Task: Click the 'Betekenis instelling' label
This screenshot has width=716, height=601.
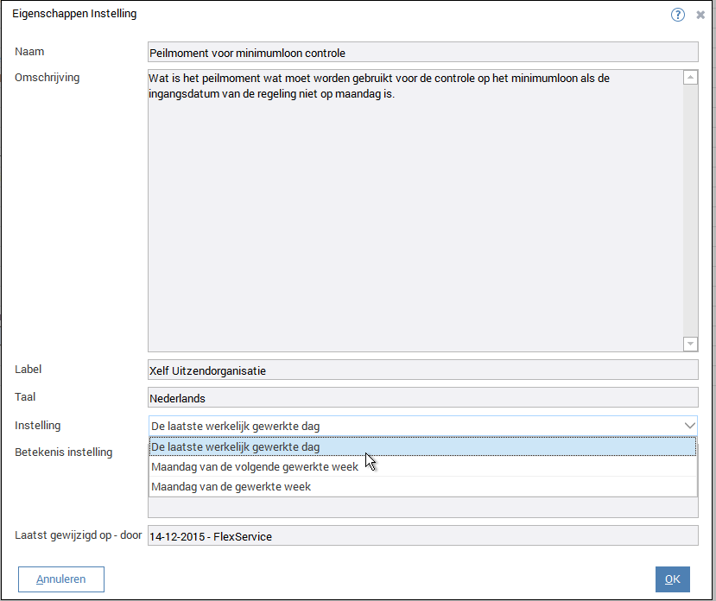Action: pos(63,452)
